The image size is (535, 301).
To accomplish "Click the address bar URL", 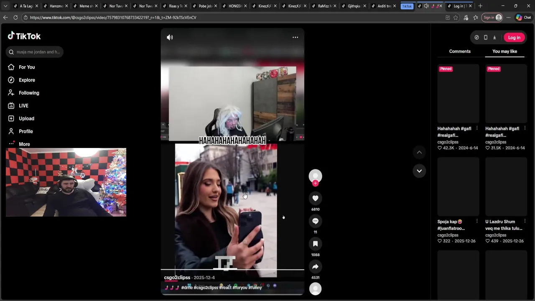I will coord(113,18).
